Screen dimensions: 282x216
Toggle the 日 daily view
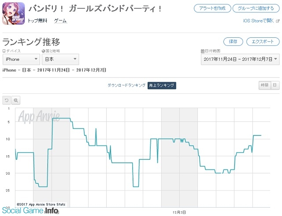pyautogui.click(x=275, y=85)
